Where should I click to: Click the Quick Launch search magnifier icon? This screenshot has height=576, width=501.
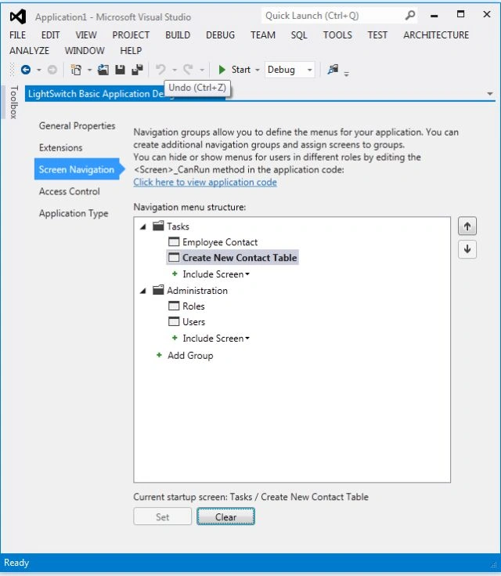pos(410,16)
